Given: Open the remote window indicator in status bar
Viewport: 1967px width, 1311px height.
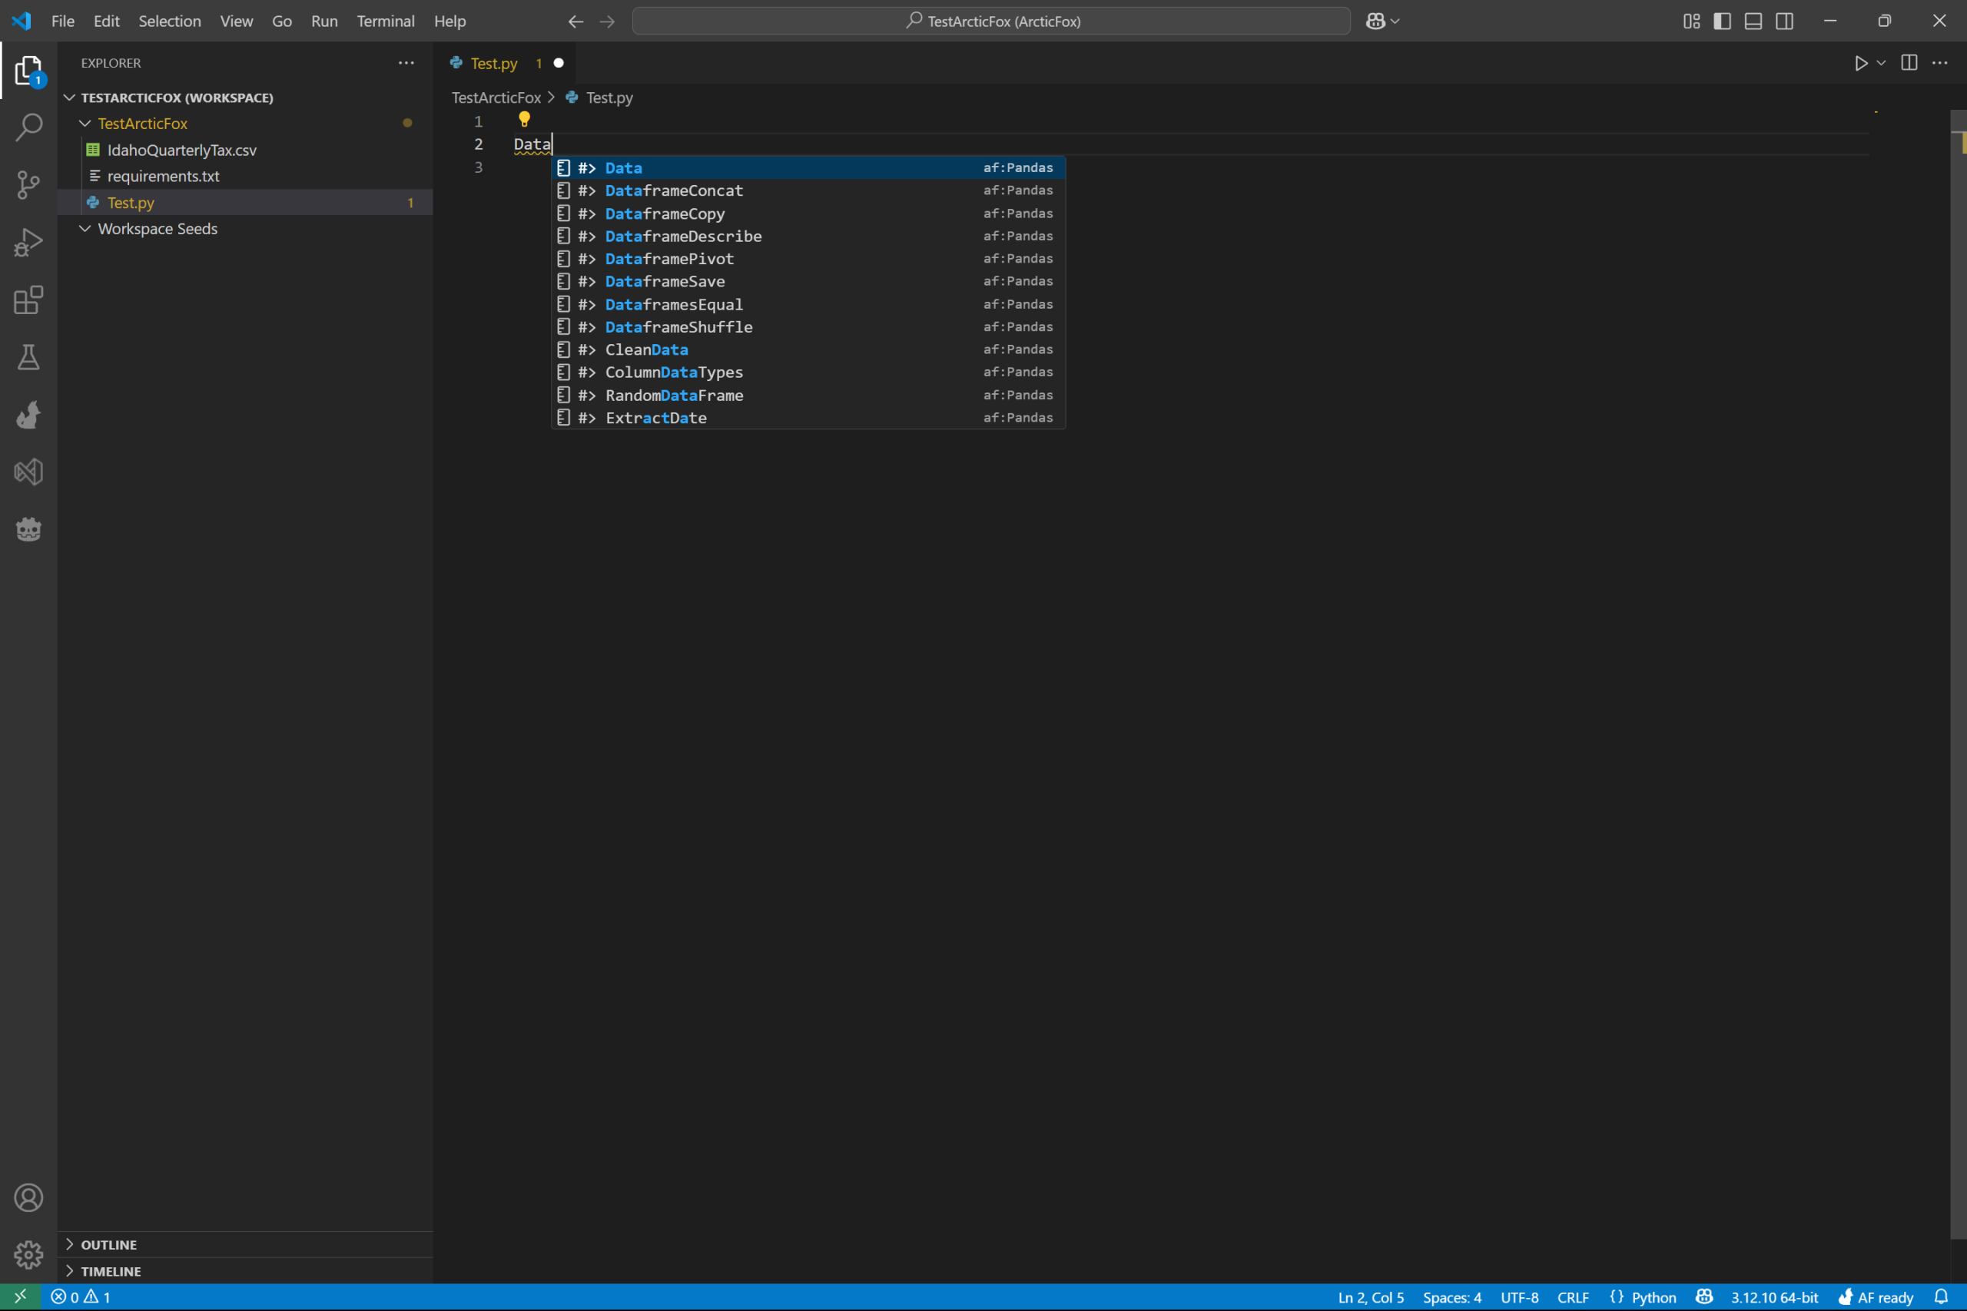Looking at the screenshot, I should [x=20, y=1298].
